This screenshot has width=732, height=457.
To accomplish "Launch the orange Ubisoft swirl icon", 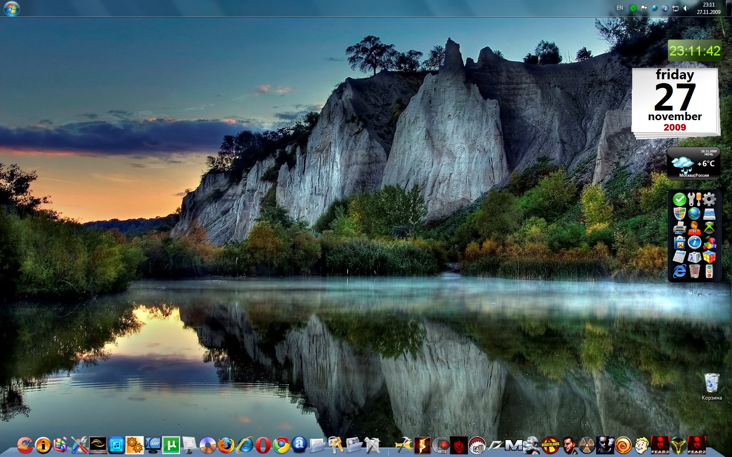I will [623, 445].
